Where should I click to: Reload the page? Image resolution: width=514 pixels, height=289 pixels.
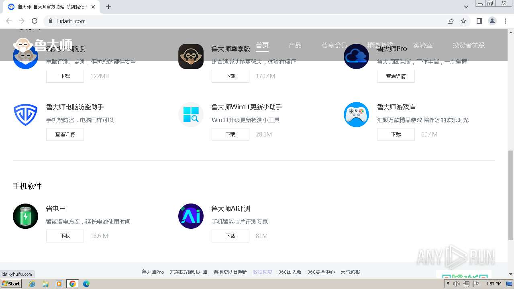35,21
